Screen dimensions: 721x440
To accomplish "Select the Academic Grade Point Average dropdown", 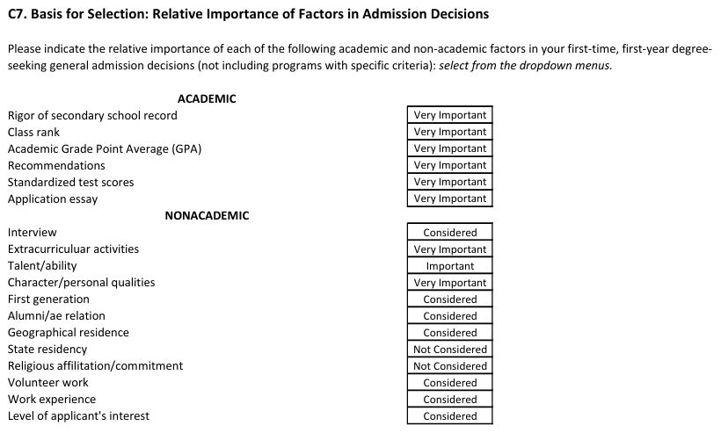I will [x=449, y=148].
